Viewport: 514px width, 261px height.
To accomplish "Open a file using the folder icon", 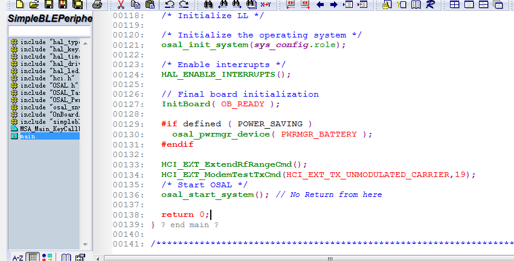I will (x=34, y=4).
